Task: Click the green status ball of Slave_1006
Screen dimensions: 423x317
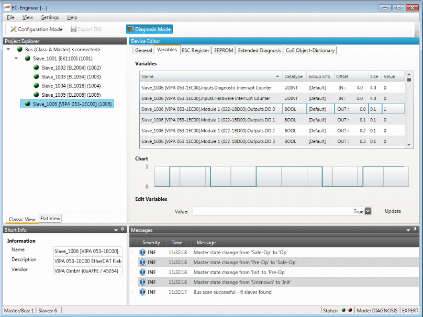Action: point(27,104)
